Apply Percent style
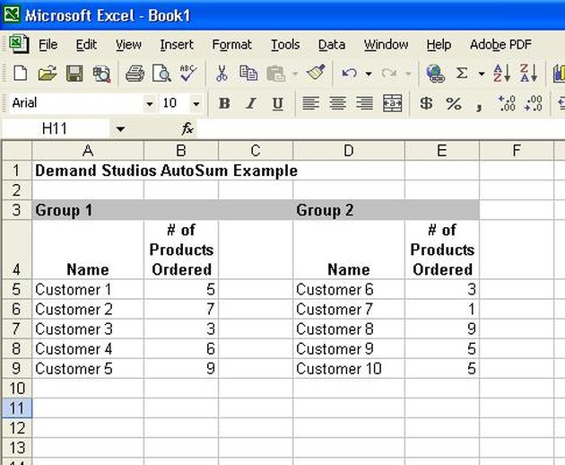The width and height of the screenshot is (565, 465). pyautogui.click(x=453, y=103)
